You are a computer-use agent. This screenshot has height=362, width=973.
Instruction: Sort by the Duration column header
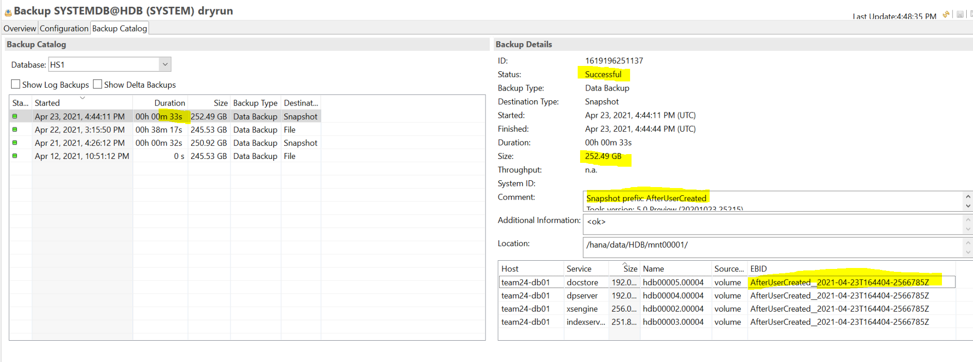click(x=160, y=103)
